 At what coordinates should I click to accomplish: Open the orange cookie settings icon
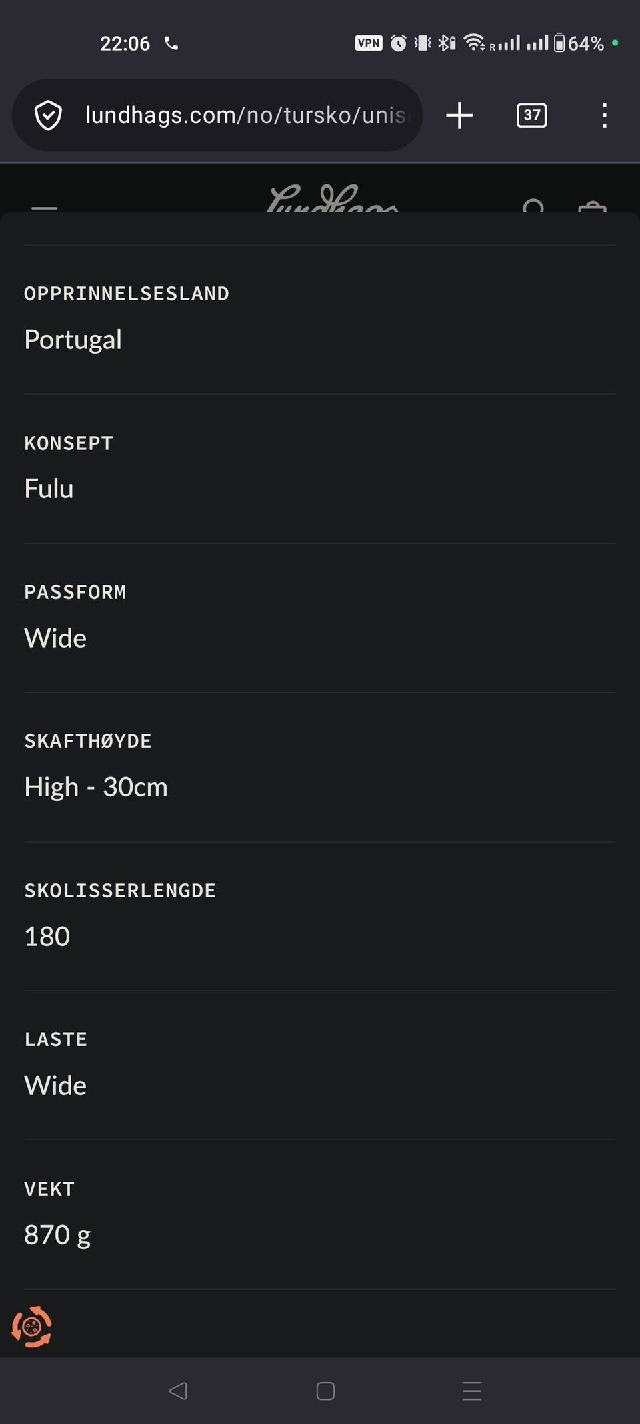(x=31, y=1327)
